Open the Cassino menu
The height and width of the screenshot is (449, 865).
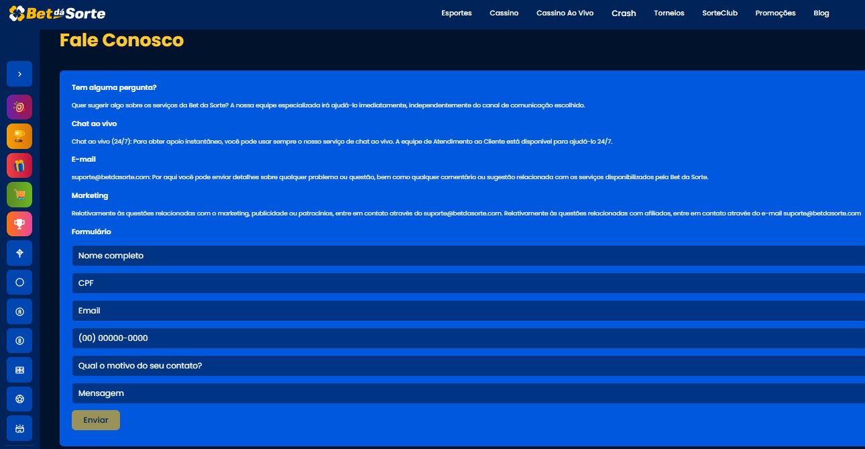pyautogui.click(x=504, y=13)
